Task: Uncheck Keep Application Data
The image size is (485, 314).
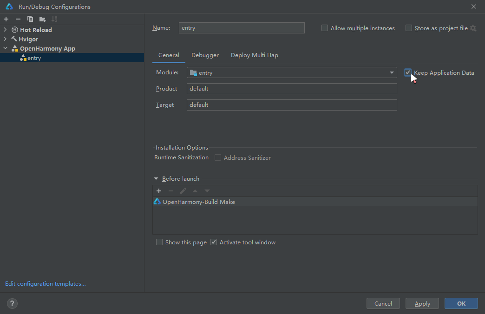Action: pyautogui.click(x=408, y=72)
